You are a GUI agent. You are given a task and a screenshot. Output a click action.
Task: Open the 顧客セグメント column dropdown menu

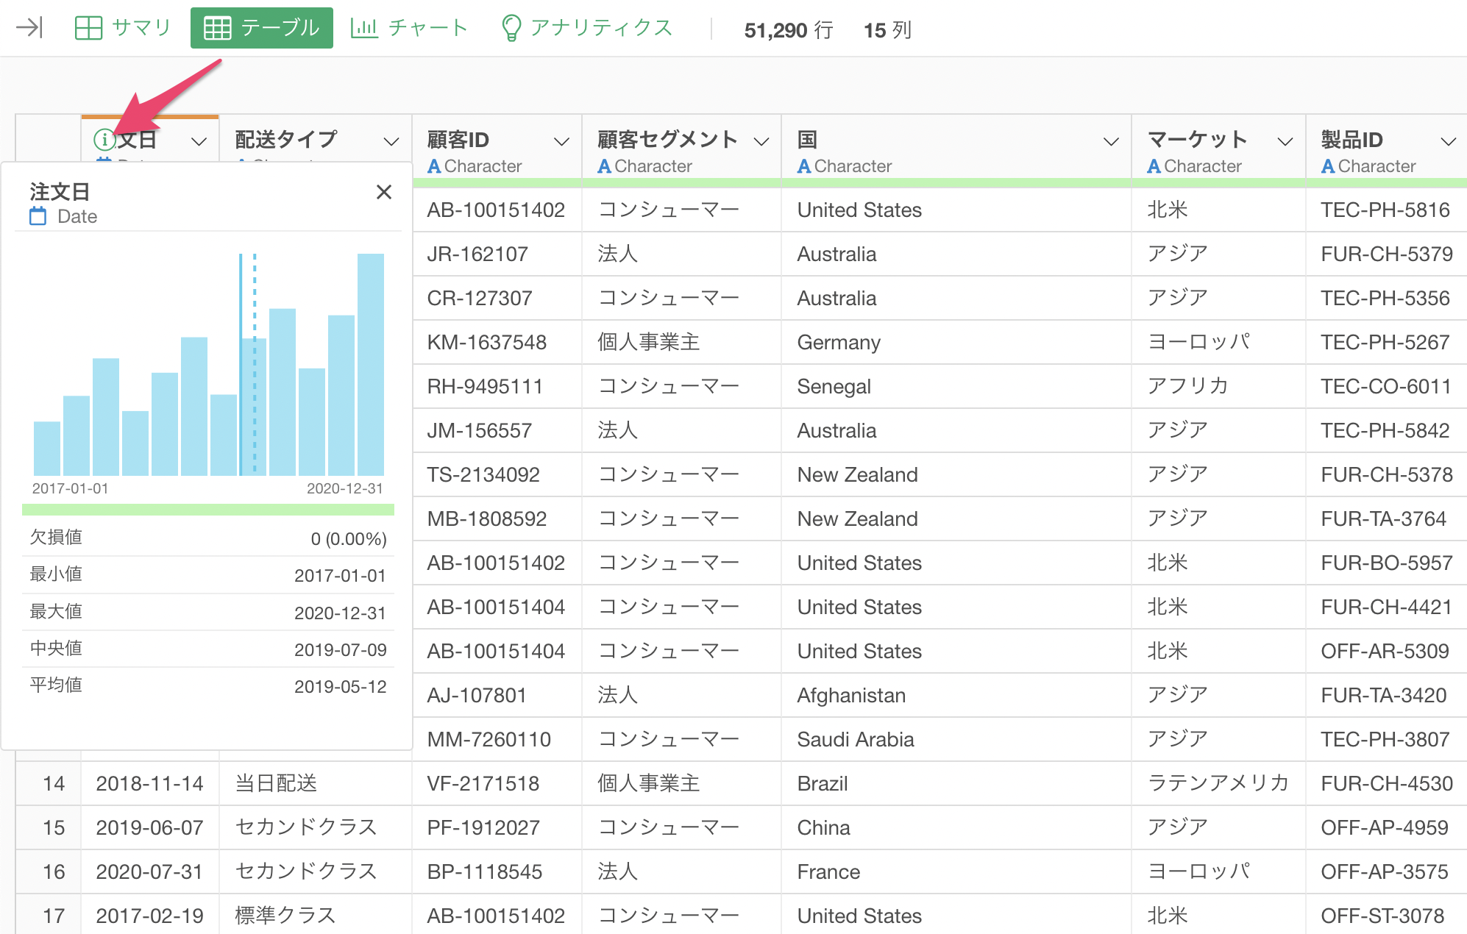pyautogui.click(x=761, y=141)
